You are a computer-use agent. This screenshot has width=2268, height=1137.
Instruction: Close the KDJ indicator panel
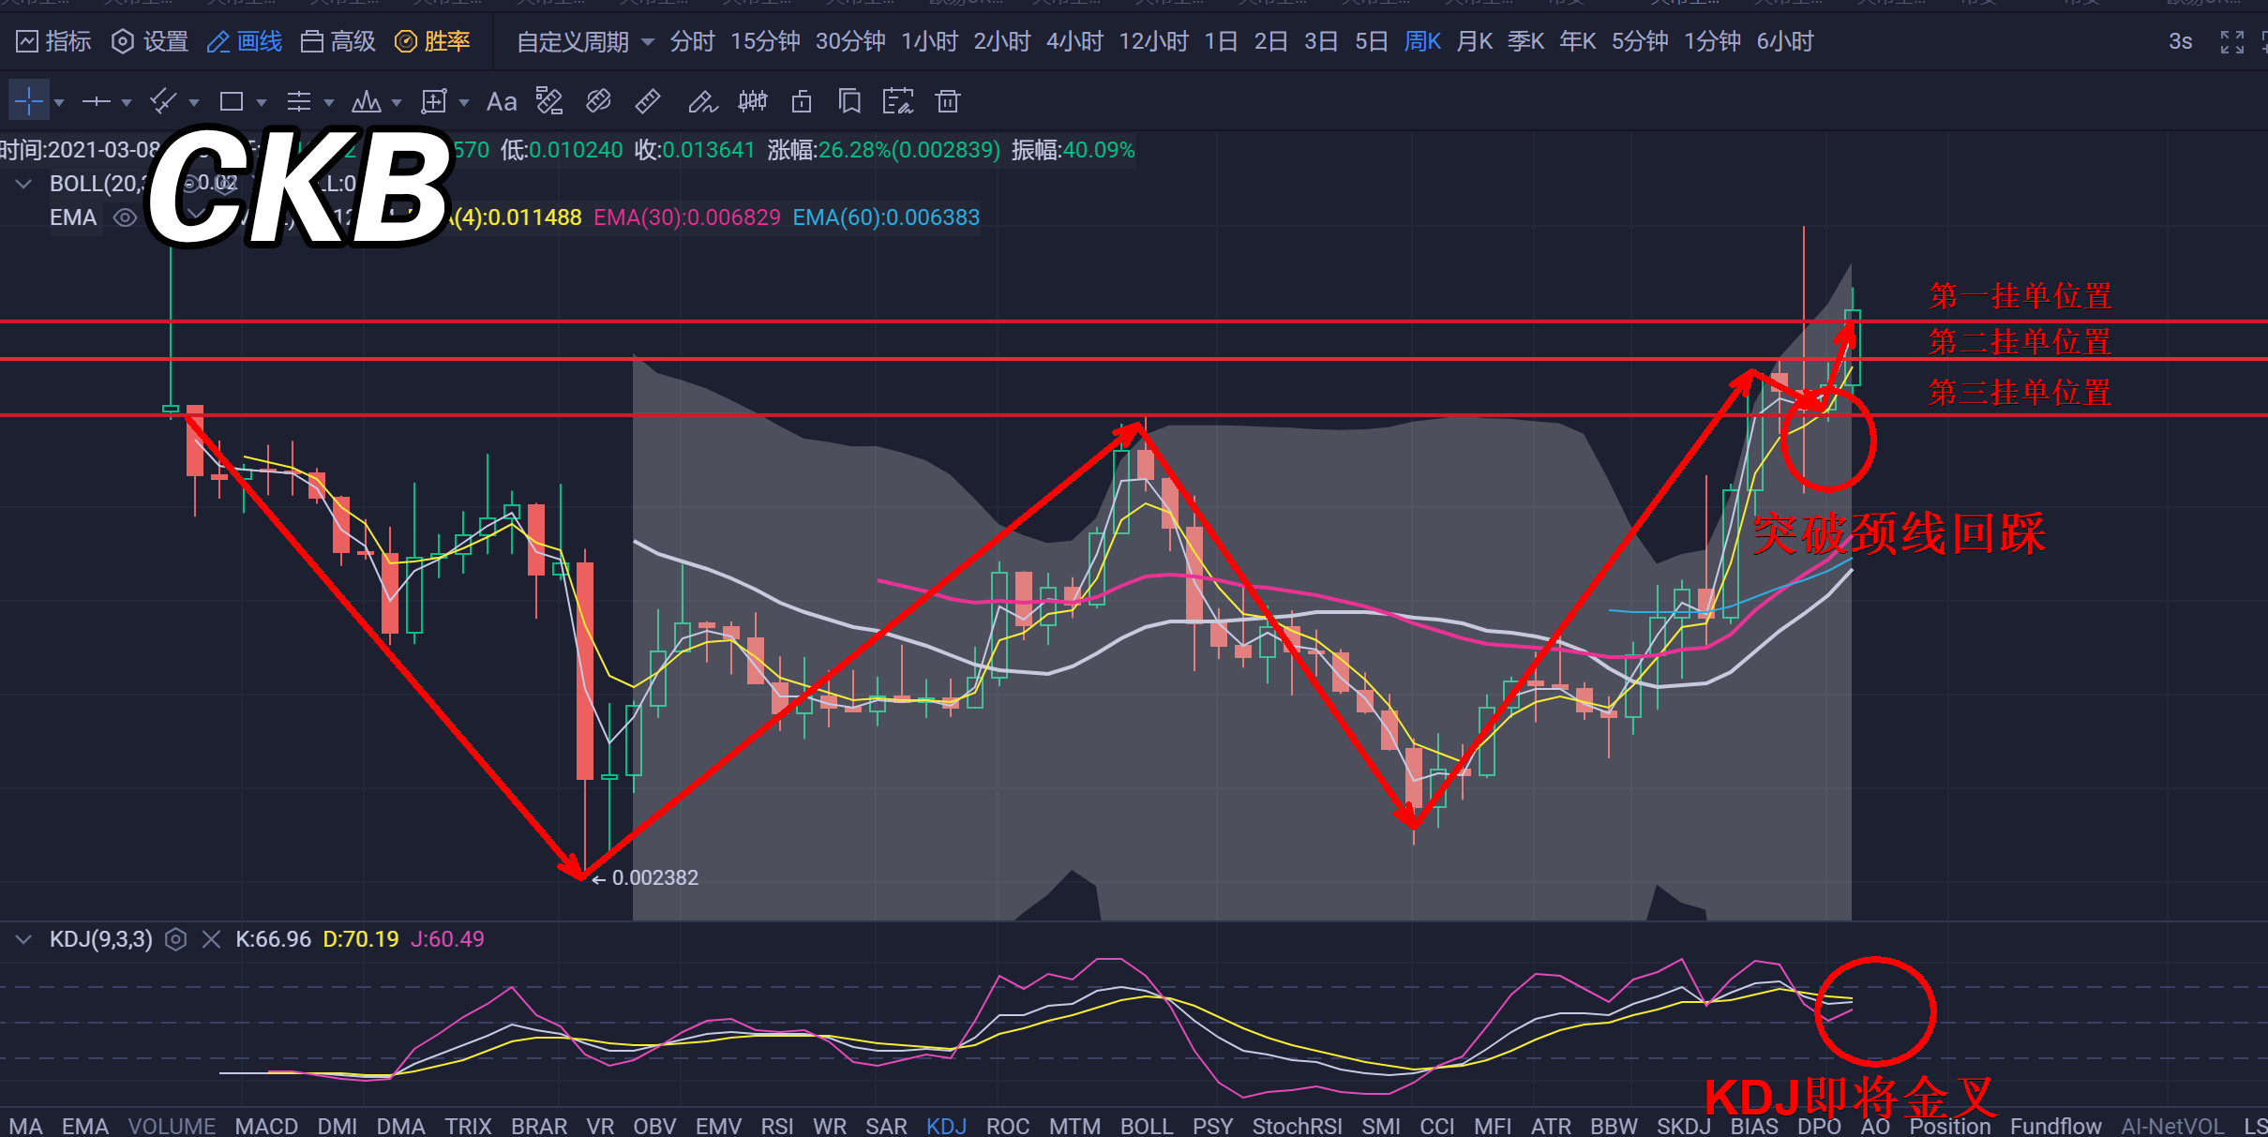[x=211, y=939]
